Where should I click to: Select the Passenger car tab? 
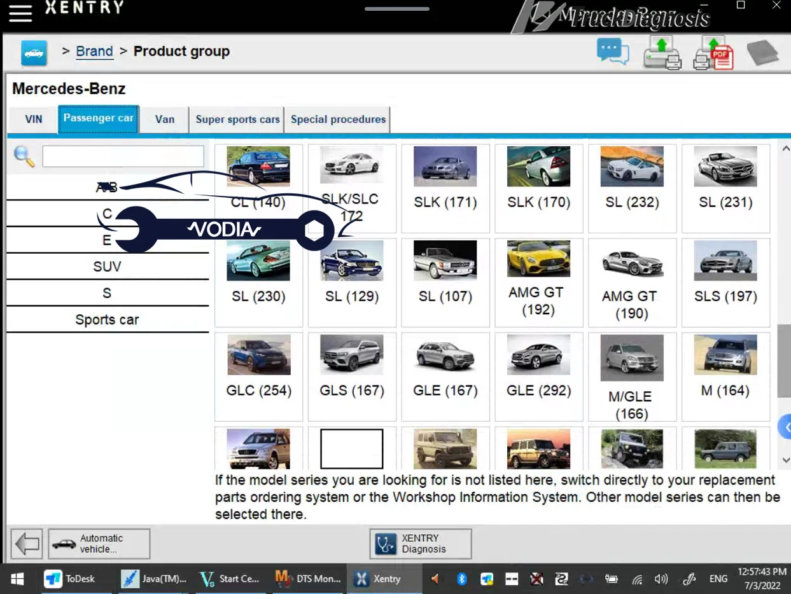point(99,119)
